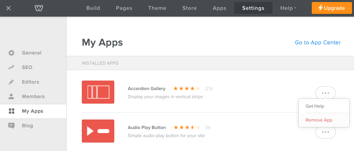Image resolution: width=354 pixels, height=151 pixels.
Task: Open the Help dropdown menu
Action: 288,8
